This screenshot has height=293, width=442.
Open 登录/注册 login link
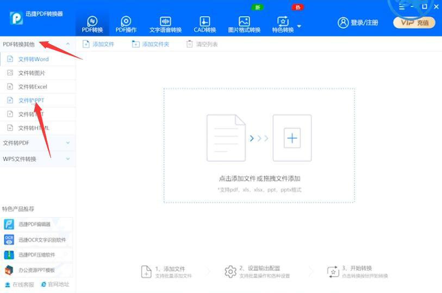pos(364,23)
